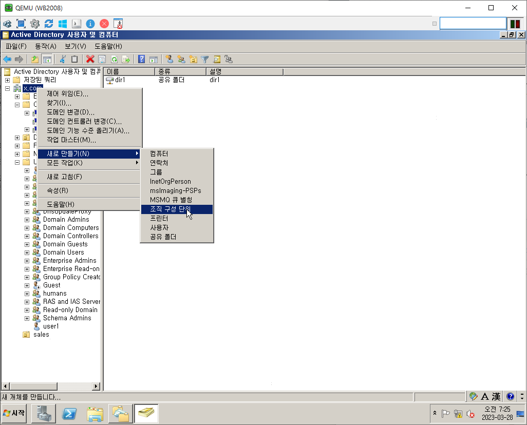Image resolution: width=527 pixels, height=425 pixels.
Task: Select user1 in the tree
Action: tap(51, 326)
